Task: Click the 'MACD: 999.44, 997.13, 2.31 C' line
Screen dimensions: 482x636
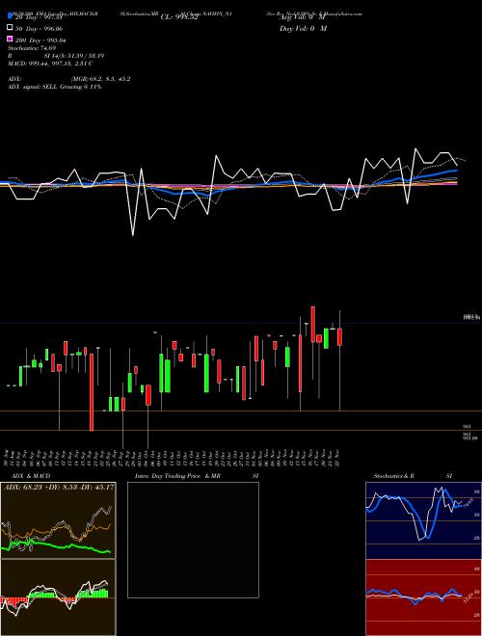Action: [x=50, y=64]
